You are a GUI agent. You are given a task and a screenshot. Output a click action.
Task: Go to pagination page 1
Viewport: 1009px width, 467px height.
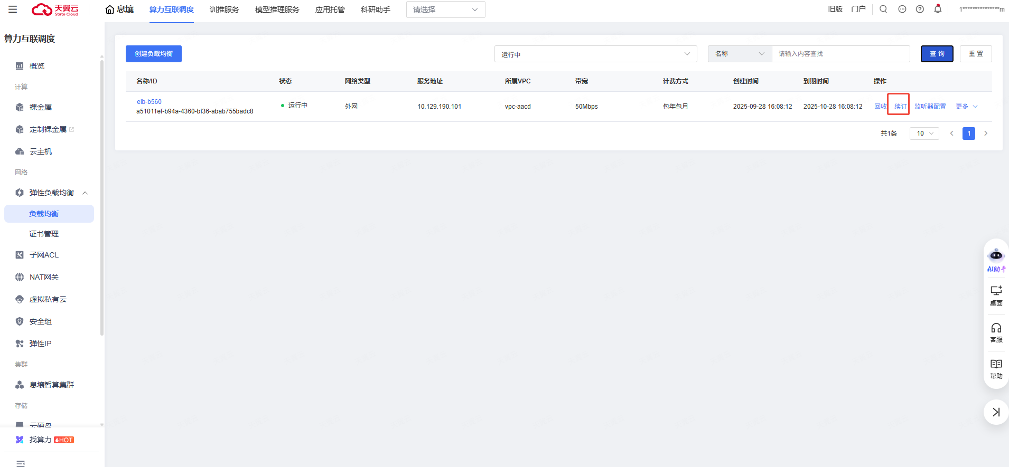point(969,134)
